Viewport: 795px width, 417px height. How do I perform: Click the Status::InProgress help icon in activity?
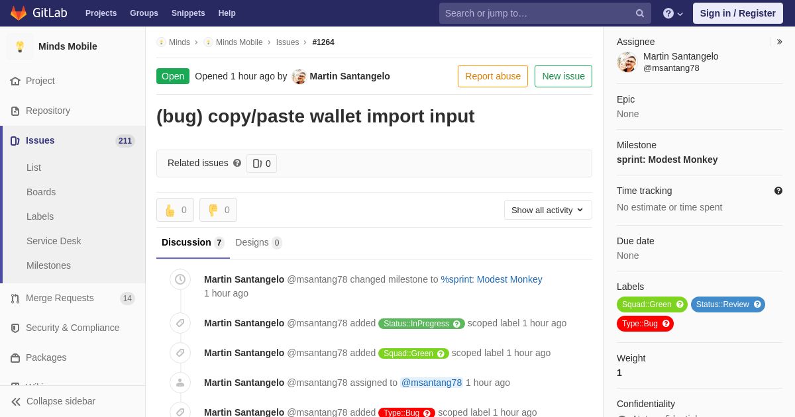pos(456,324)
